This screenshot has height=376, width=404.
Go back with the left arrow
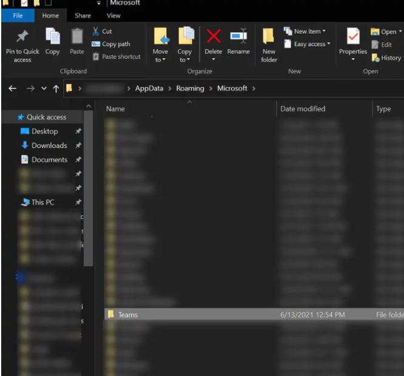pyautogui.click(x=13, y=89)
